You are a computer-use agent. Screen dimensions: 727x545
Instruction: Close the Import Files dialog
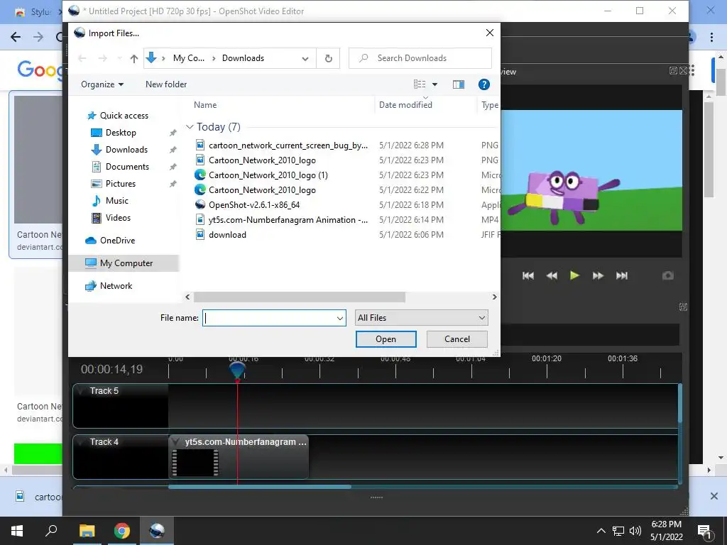pos(490,33)
